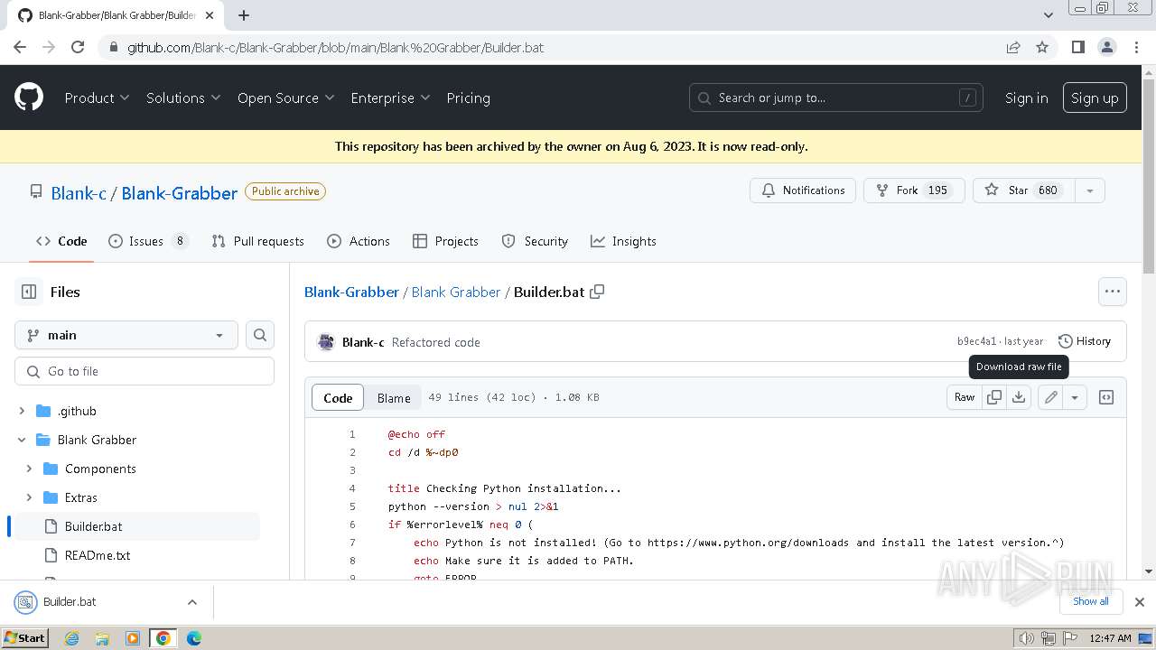This screenshot has height=650, width=1156.
Task: Expand the Solutions menu
Action: pyautogui.click(x=183, y=97)
